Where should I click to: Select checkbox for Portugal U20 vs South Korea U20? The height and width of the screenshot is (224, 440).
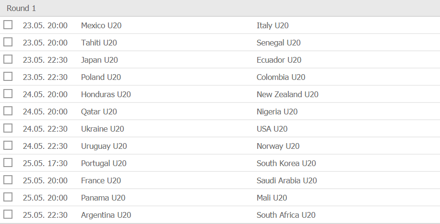(8, 162)
